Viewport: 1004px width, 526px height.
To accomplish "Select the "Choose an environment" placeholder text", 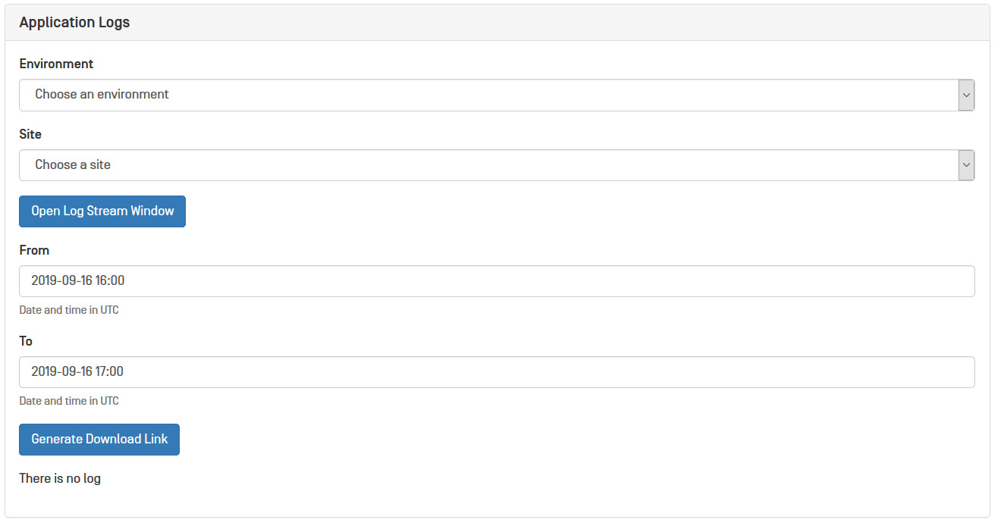I will [x=102, y=95].
